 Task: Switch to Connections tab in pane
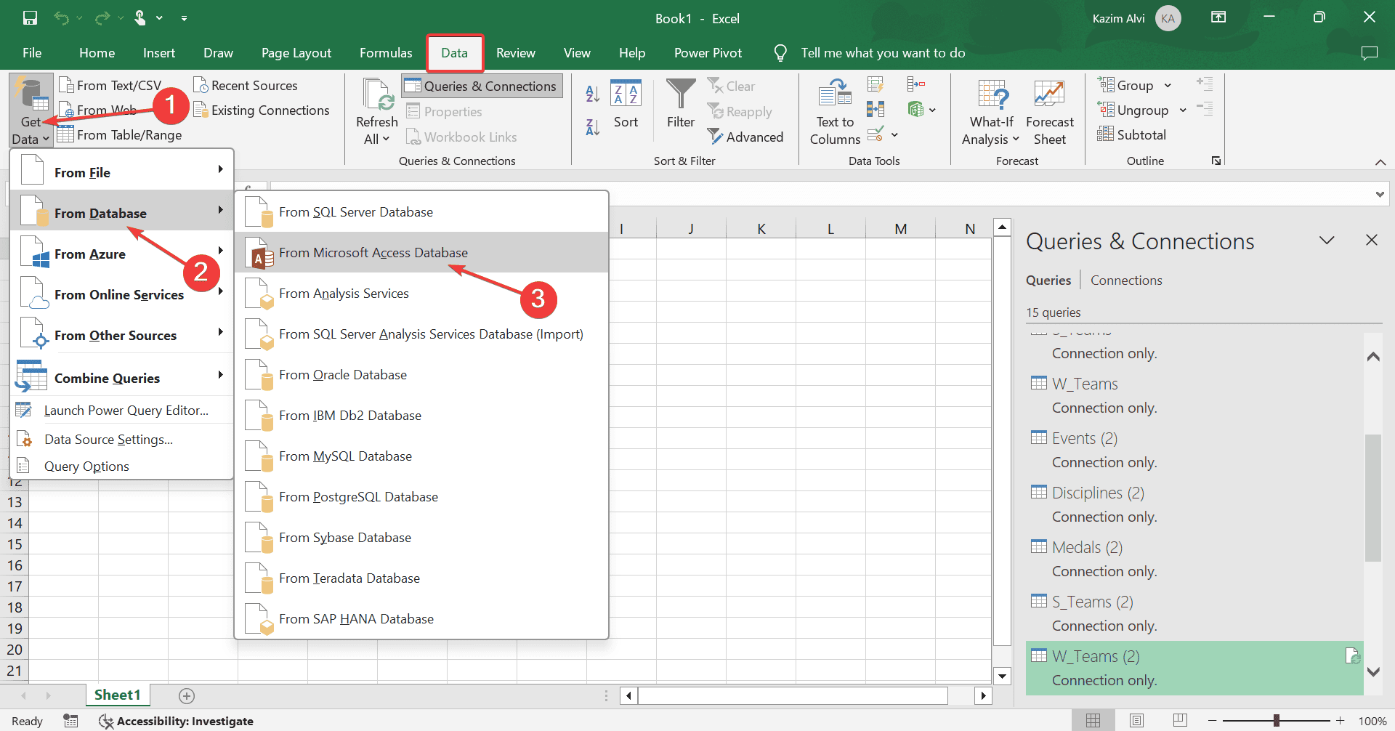tap(1126, 280)
